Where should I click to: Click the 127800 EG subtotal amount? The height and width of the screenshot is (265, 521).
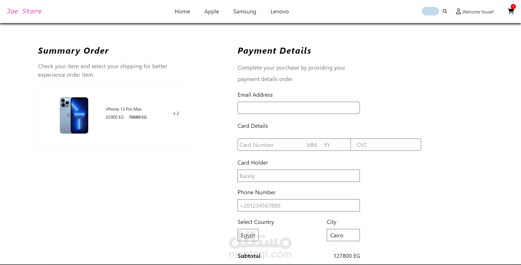[347, 256]
